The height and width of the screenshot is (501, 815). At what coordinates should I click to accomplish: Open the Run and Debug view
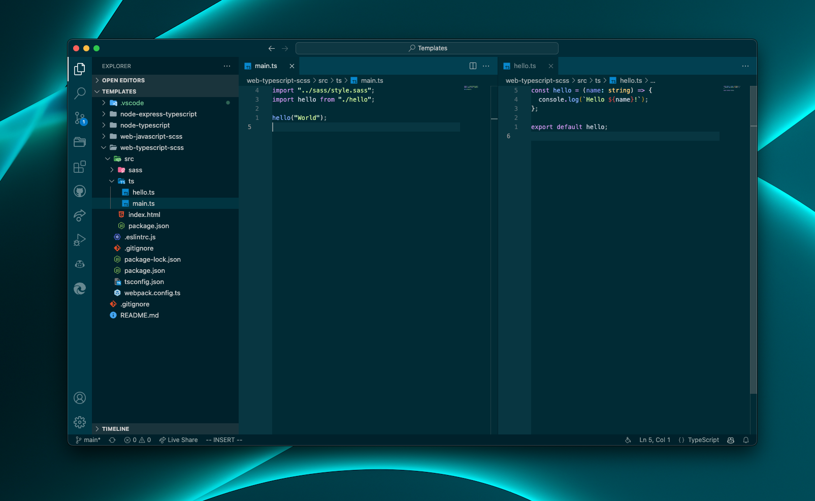point(79,239)
